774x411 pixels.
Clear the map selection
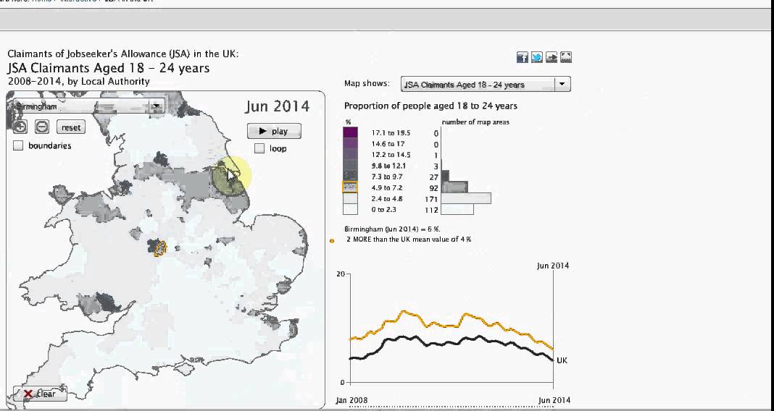pos(40,394)
